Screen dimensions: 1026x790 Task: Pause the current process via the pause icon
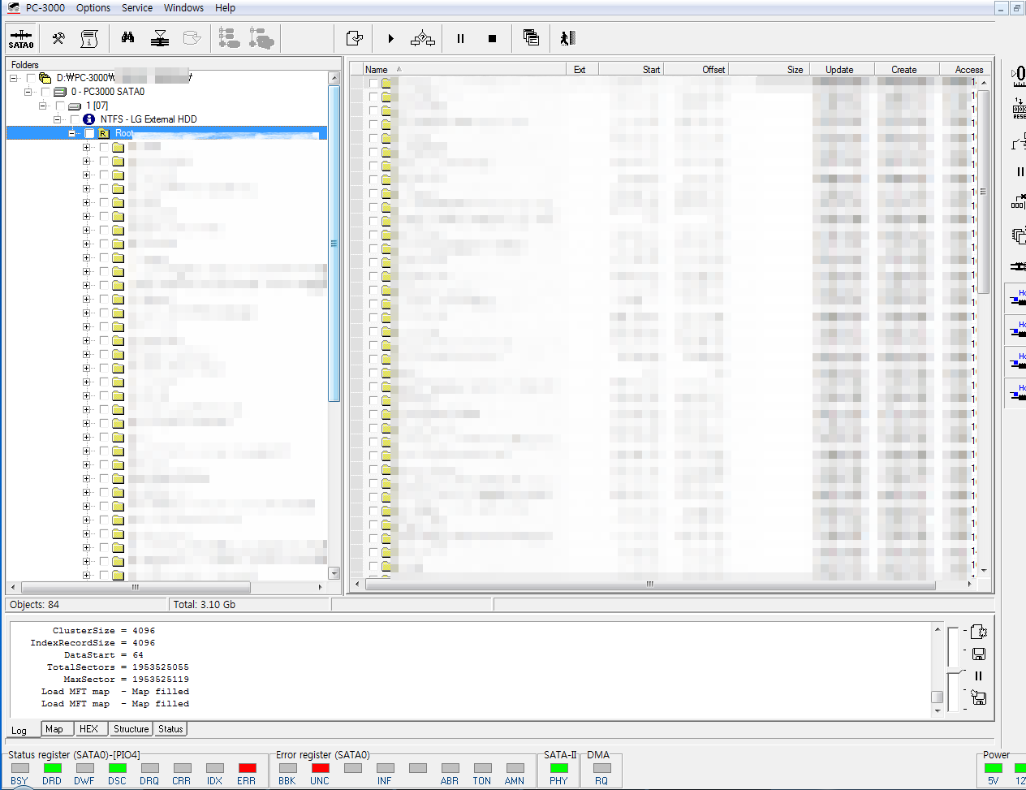[459, 38]
